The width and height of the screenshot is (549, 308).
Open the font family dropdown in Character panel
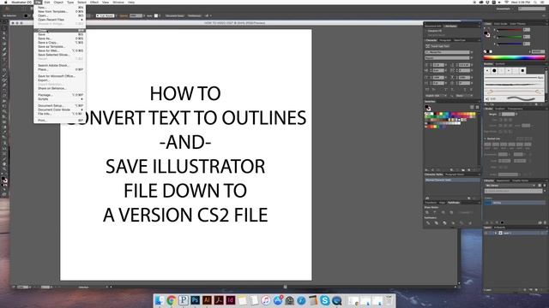pyautogui.click(x=472, y=52)
